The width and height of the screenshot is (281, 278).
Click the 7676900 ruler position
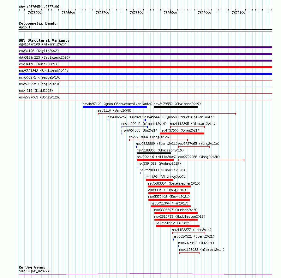(170, 13)
